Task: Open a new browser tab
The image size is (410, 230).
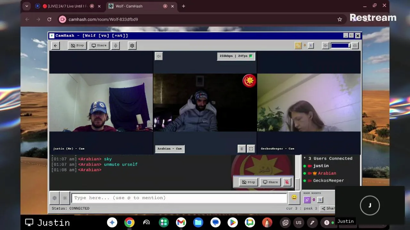Action: coord(184,6)
